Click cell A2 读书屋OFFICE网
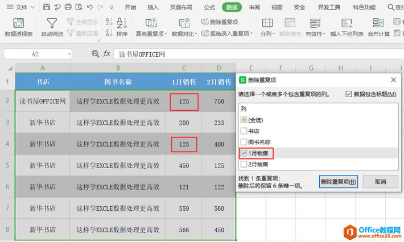The image size is (404, 242). pos(43,101)
